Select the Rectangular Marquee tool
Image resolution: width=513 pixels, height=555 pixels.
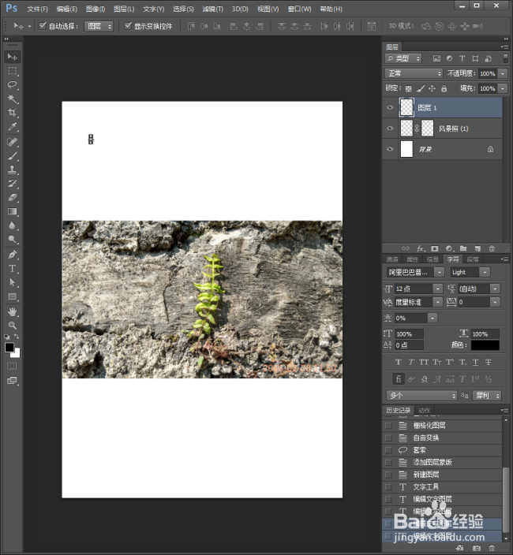[x=13, y=71]
